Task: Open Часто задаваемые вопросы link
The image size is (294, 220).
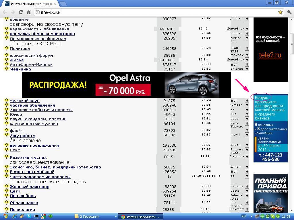Action: (x=40, y=177)
